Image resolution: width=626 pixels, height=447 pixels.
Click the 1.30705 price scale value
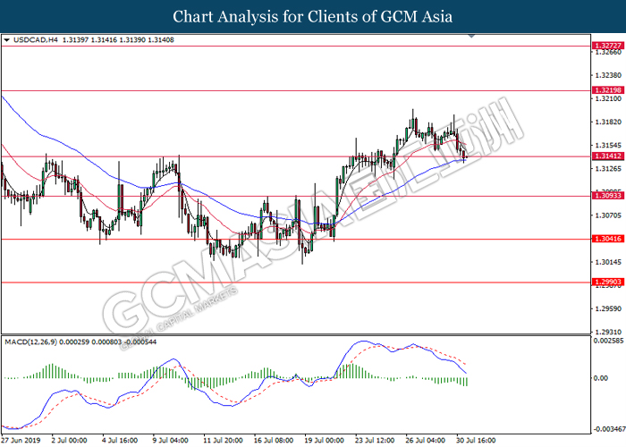click(x=608, y=215)
